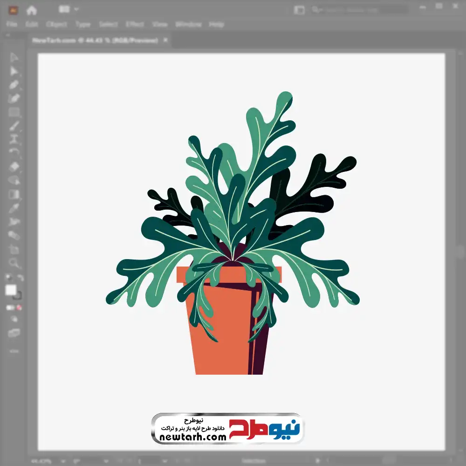
Task: Activate the Eraser tool
Action: click(x=14, y=166)
